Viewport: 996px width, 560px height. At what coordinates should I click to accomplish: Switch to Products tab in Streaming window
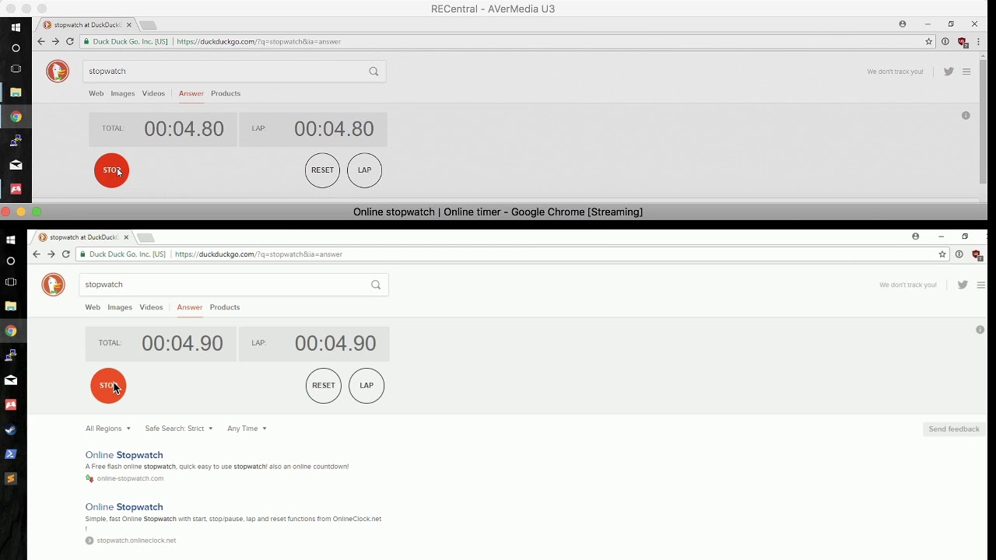tap(225, 307)
